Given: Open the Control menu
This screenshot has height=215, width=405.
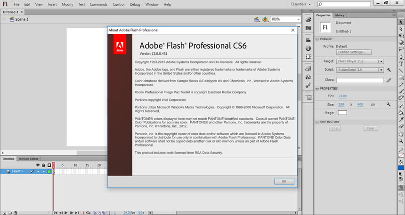Looking at the screenshot, I should pos(119,4).
